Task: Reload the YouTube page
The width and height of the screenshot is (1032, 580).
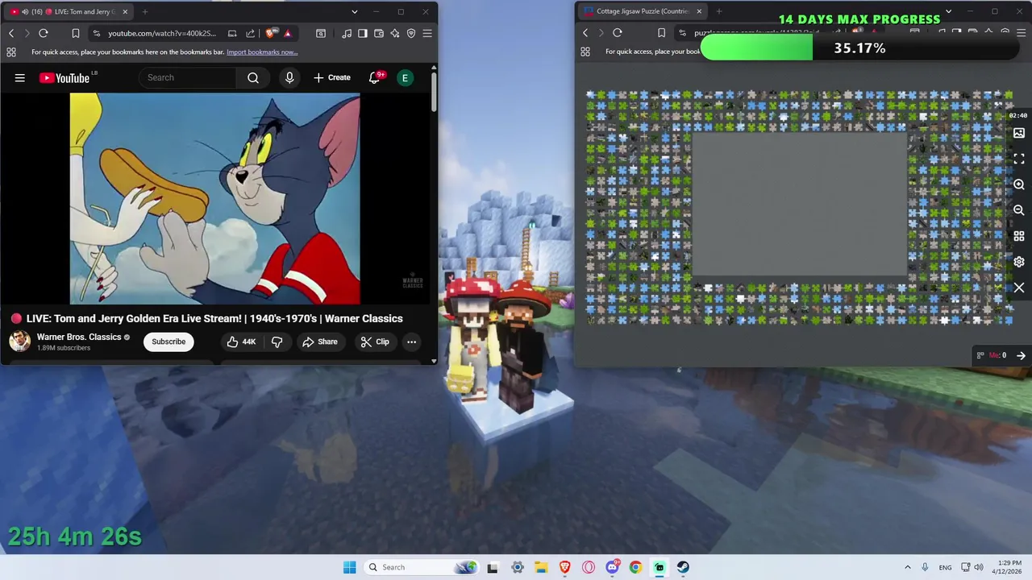Action: (x=44, y=33)
